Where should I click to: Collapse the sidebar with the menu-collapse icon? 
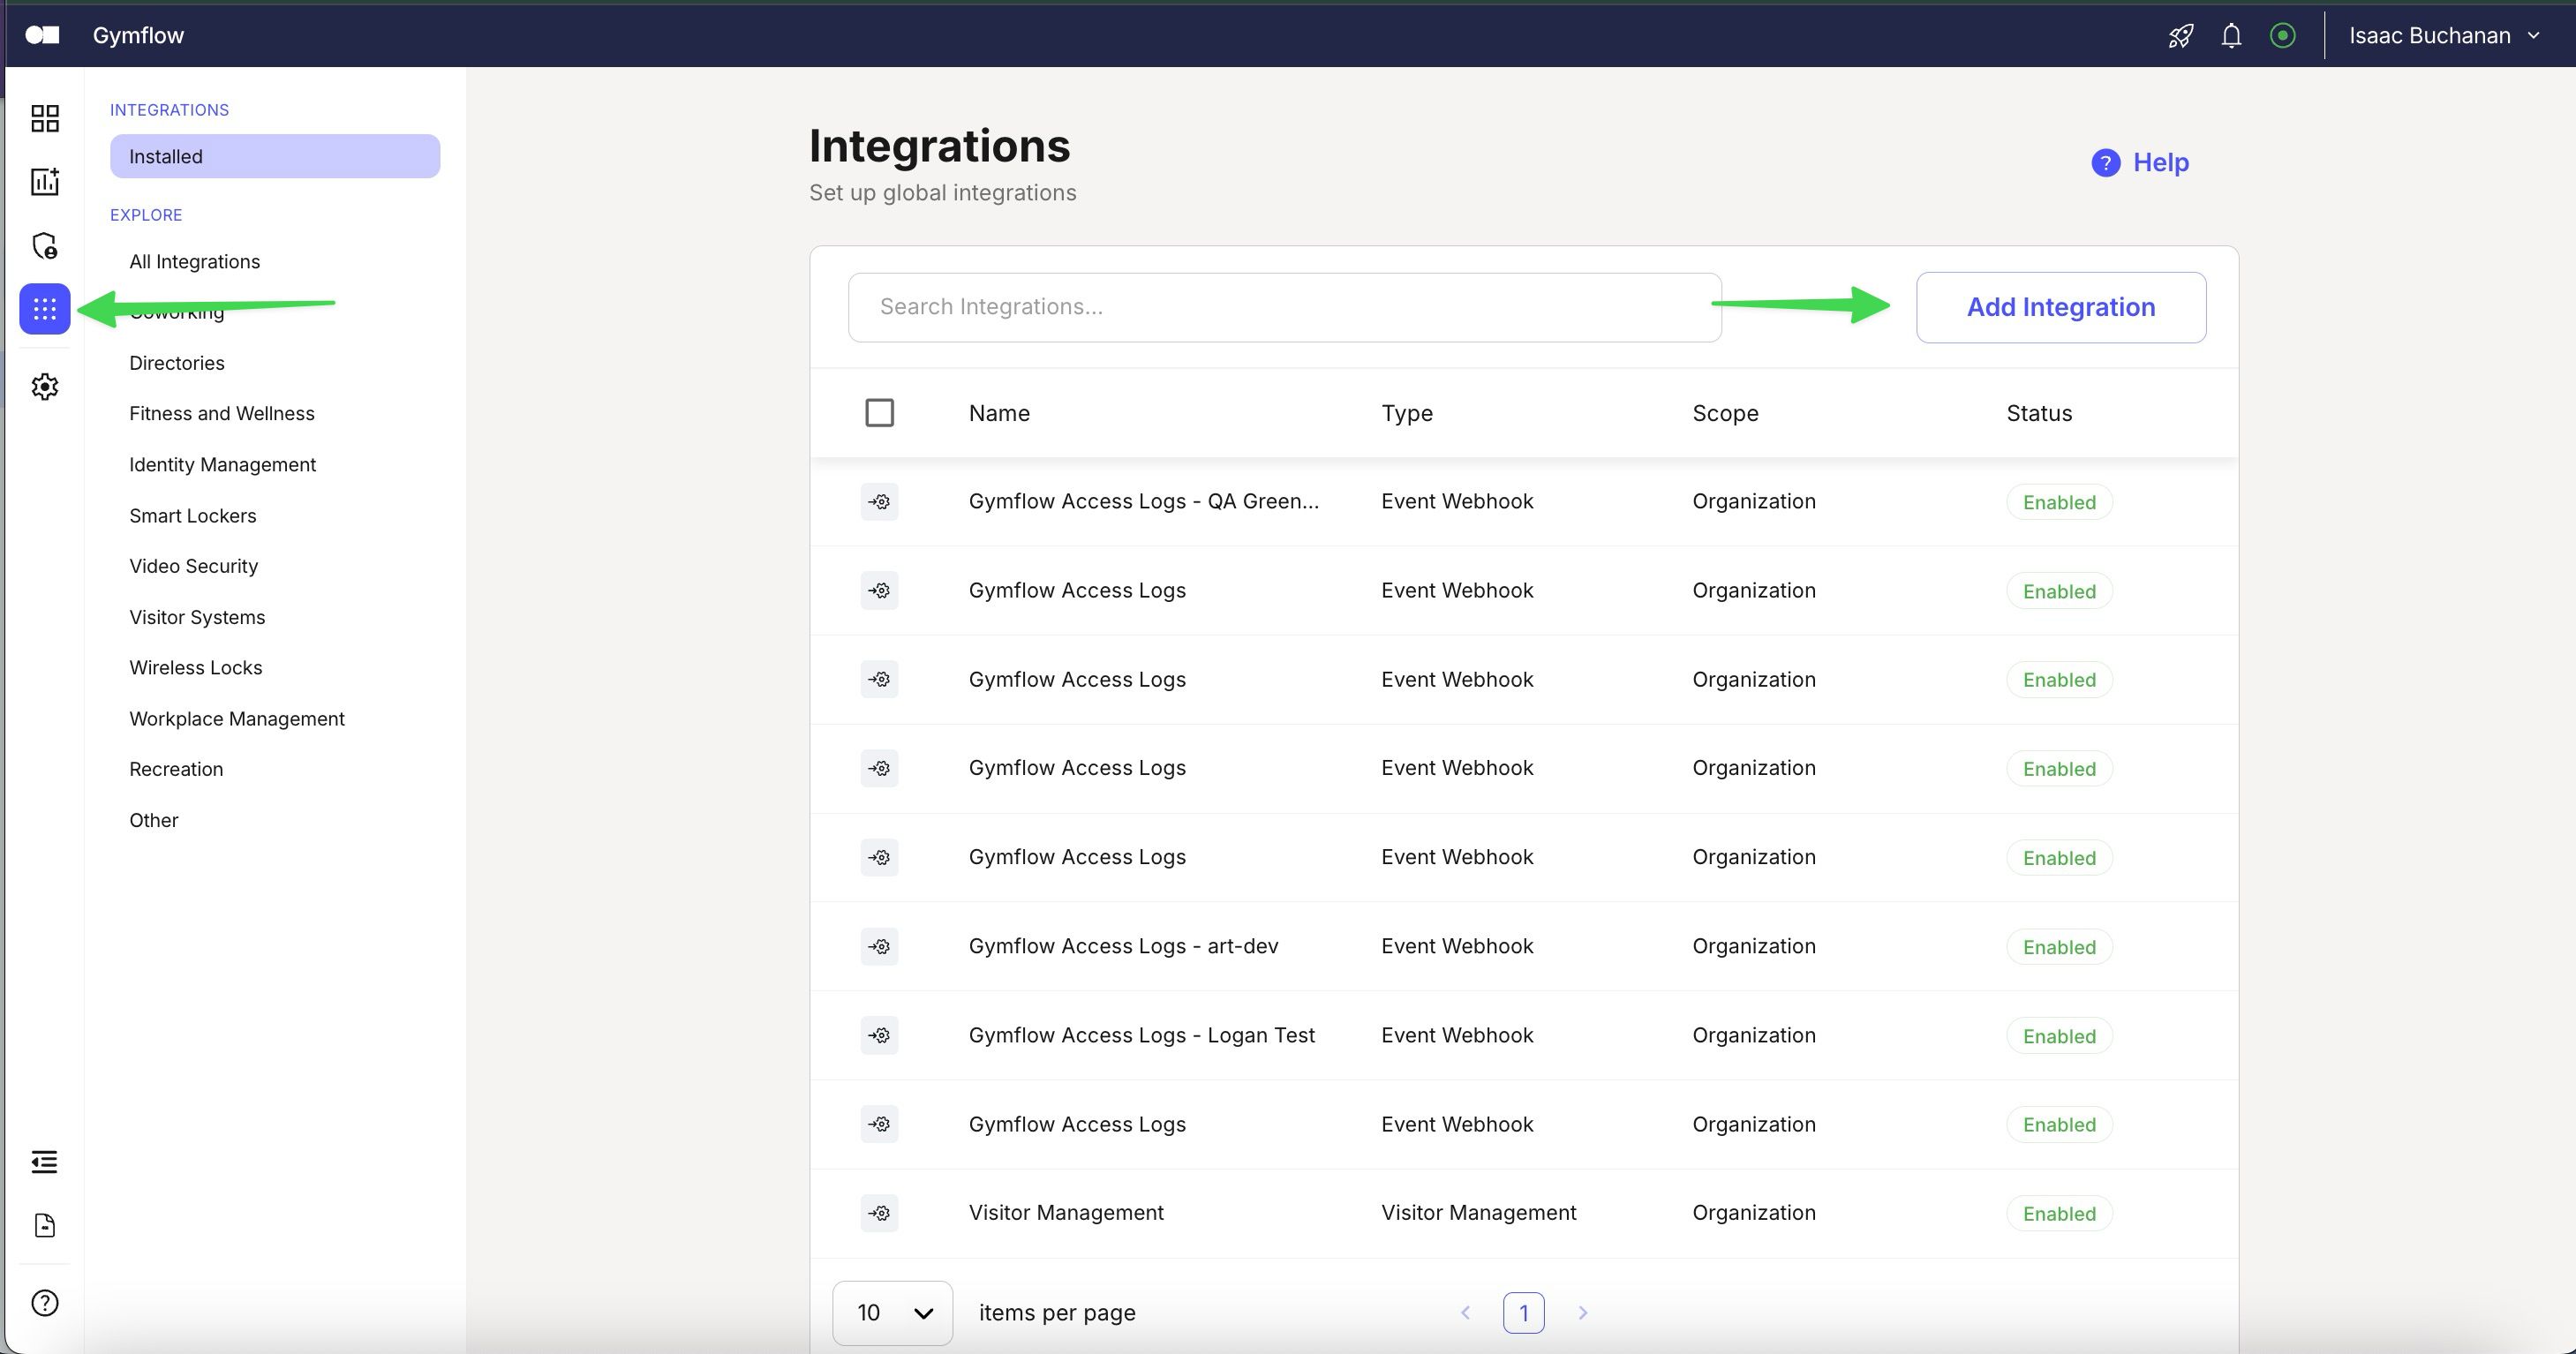coord(44,1162)
